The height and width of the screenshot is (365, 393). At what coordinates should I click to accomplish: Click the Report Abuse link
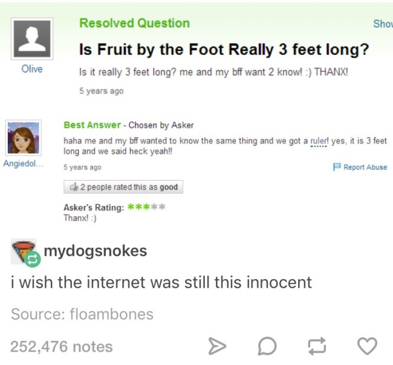[365, 167]
